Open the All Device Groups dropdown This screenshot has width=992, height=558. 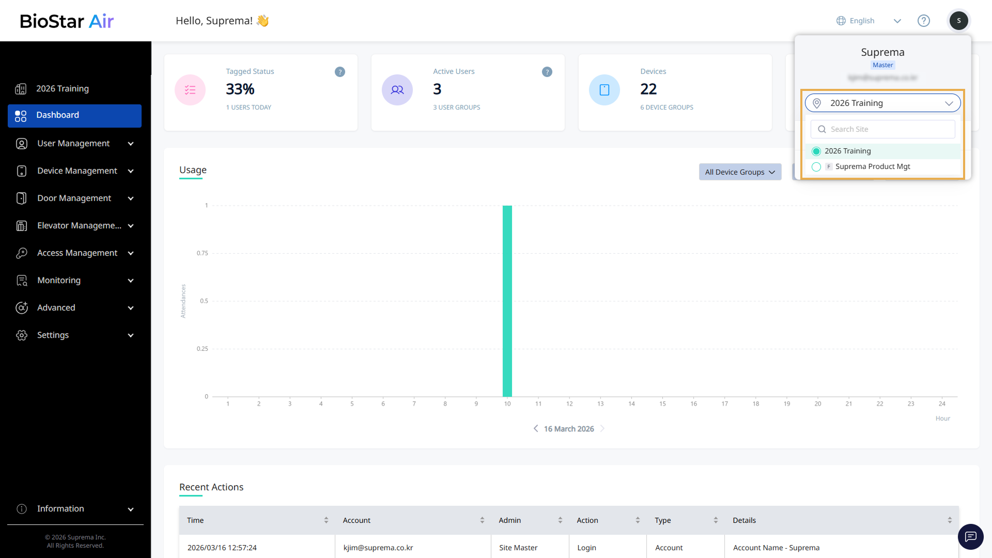point(739,172)
